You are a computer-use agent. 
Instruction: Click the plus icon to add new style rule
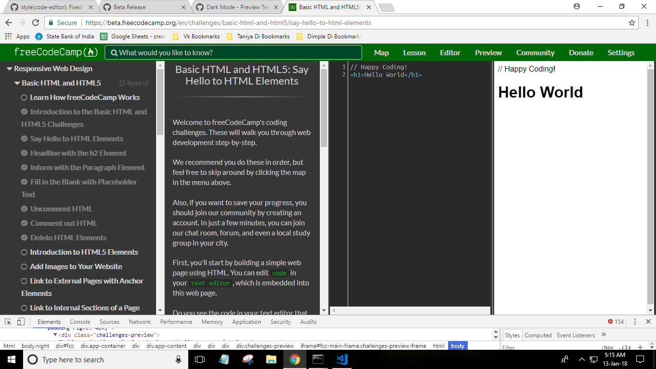click(639, 346)
